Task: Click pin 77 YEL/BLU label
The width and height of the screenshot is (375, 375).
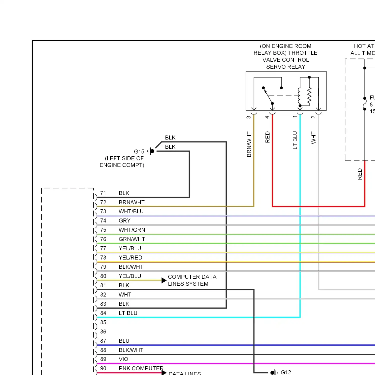Action: [x=130, y=248]
